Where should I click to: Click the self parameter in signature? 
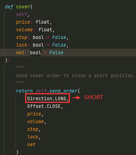tap(21, 14)
